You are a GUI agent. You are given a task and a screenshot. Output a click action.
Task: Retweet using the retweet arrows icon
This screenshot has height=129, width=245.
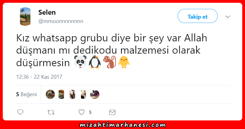pyautogui.click(x=51, y=112)
